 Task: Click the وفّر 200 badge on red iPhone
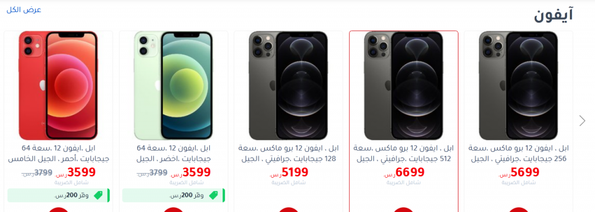[59, 195]
